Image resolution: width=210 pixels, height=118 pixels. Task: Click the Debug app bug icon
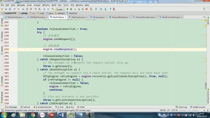tap(71, 9)
